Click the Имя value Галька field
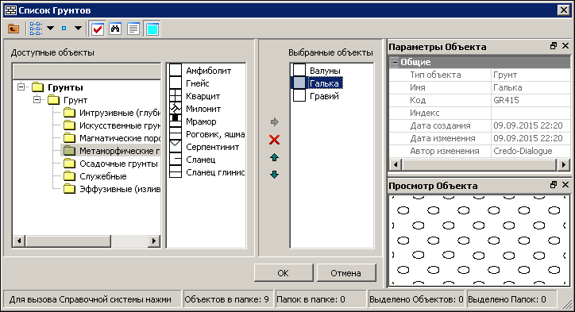The height and width of the screenshot is (312, 575). pos(531,87)
